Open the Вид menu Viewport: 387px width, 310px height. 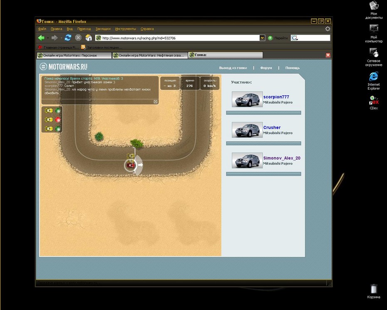click(x=69, y=29)
